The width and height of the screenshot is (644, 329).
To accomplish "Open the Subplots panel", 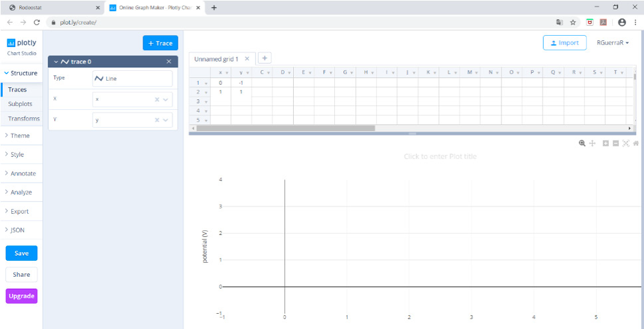I will 20,104.
